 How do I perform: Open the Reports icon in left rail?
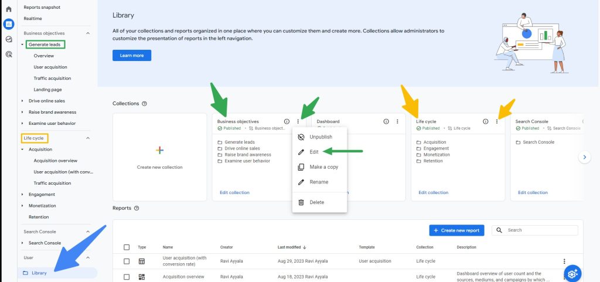click(8, 24)
